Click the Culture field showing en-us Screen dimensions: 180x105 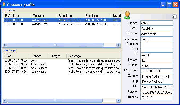coord(157,66)
